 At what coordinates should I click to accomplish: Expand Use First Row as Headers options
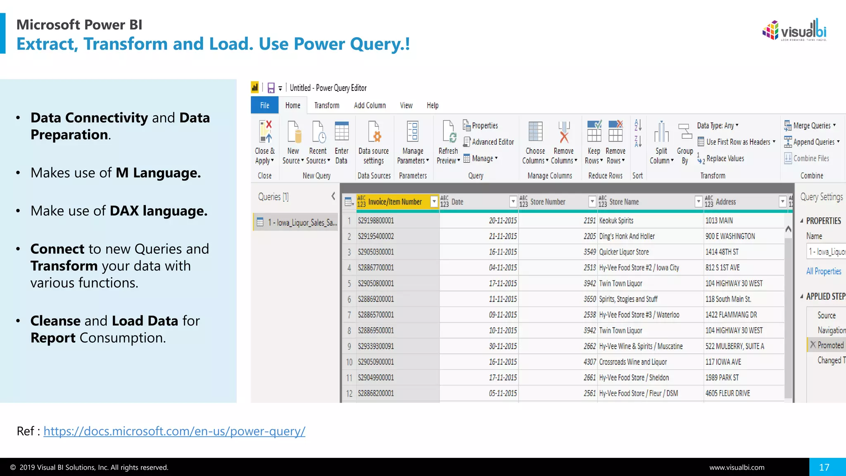pos(774,142)
